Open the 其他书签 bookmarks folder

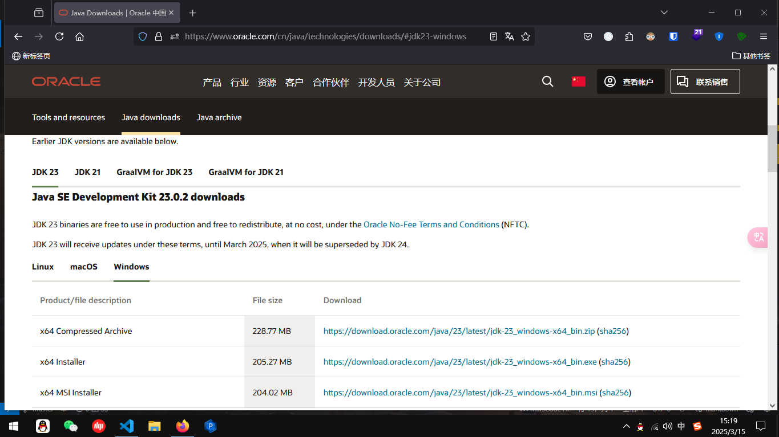coord(752,56)
